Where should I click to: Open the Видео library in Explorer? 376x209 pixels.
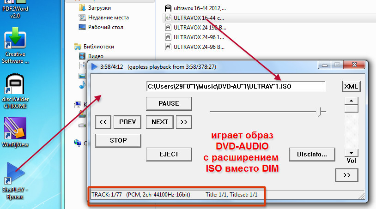pos(96,56)
